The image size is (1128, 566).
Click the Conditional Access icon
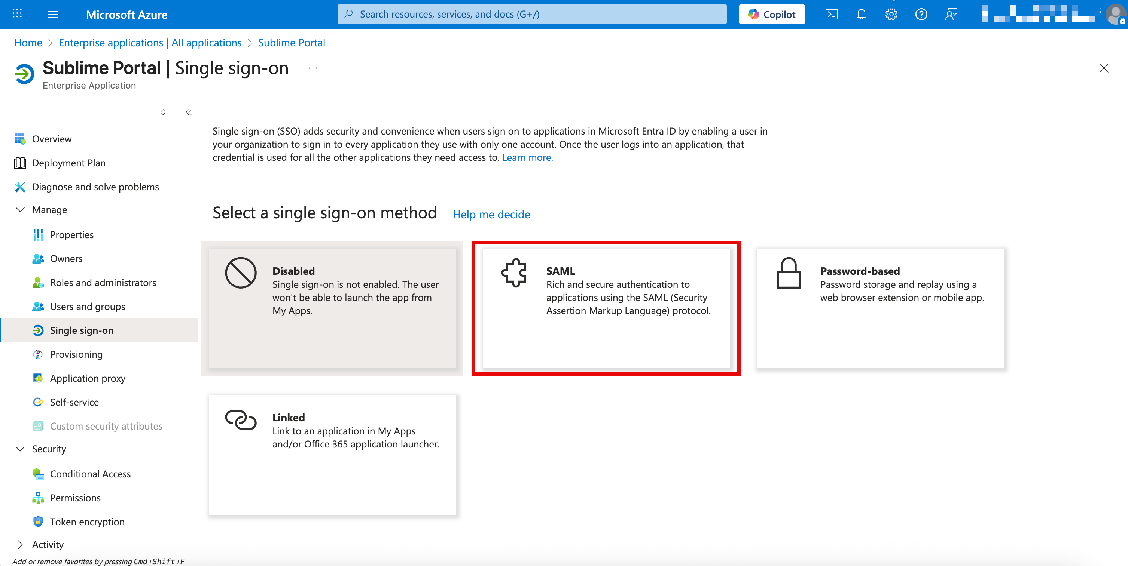tap(38, 474)
